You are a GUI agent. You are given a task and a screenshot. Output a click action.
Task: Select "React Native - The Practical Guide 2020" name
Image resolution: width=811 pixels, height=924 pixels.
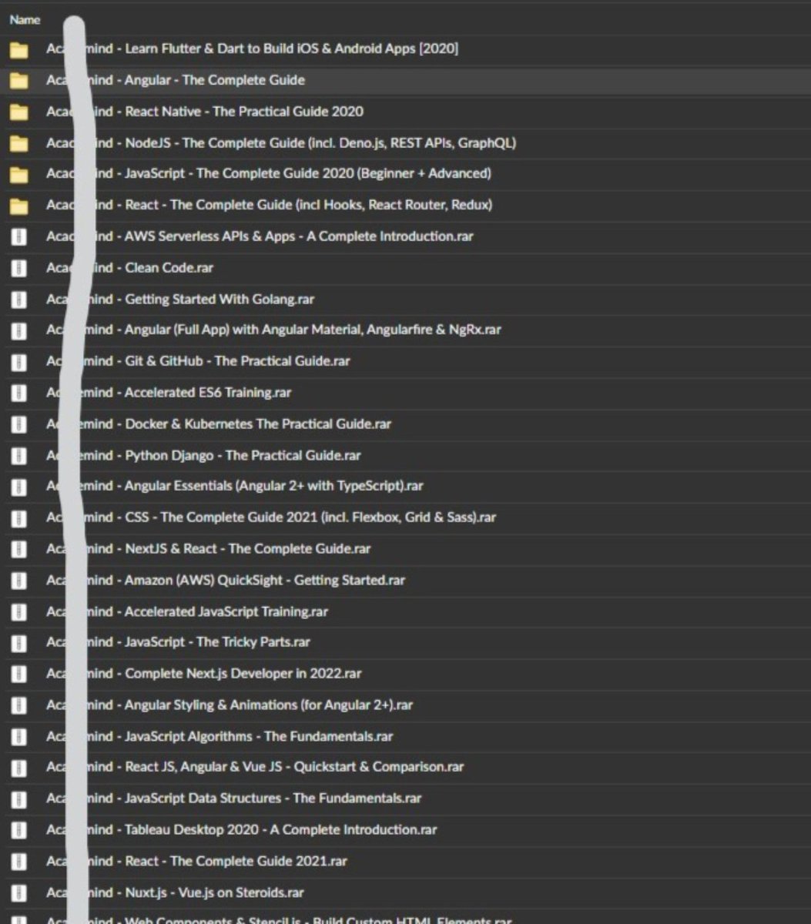pyautogui.click(x=244, y=112)
